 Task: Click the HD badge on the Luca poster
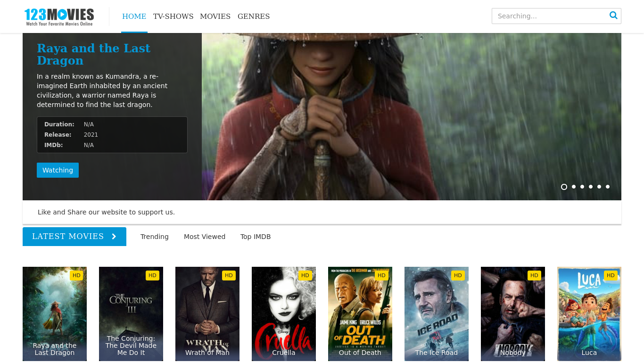[611, 275]
